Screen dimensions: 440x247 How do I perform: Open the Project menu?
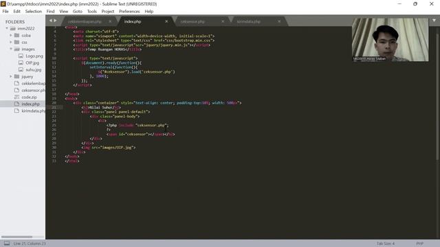[x=108, y=12]
